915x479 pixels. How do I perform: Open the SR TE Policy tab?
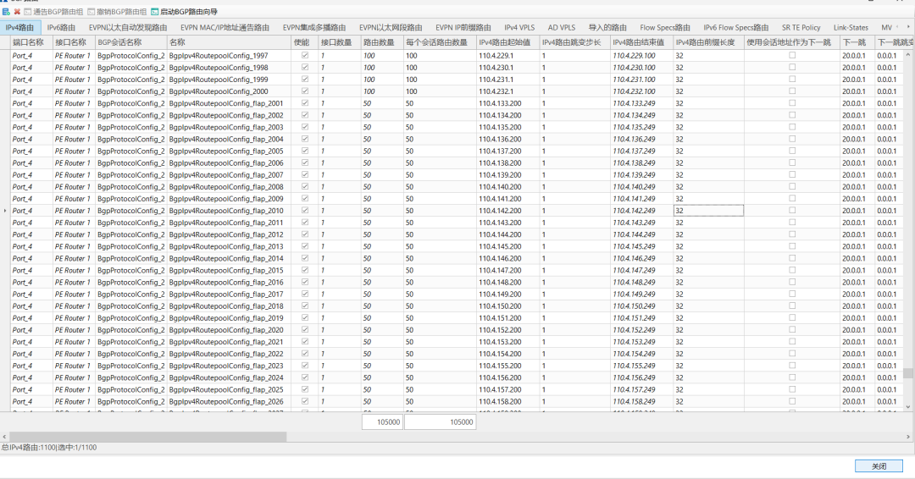(x=801, y=28)
